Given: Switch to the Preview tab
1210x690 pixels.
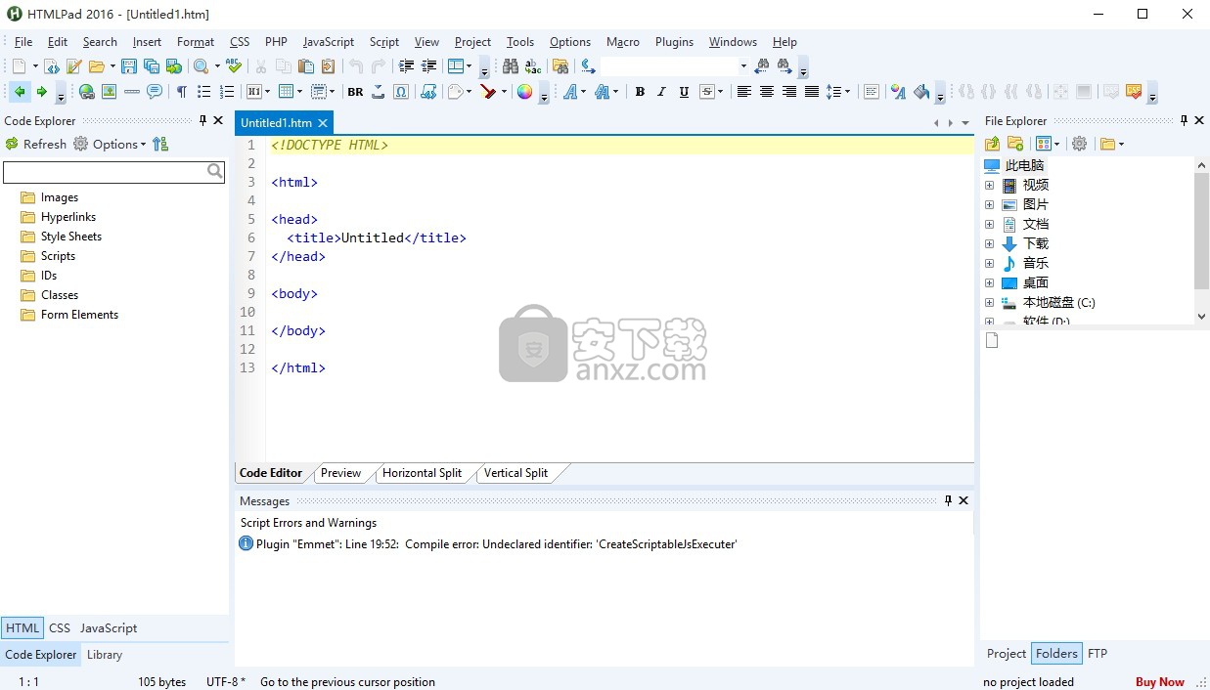Looking at the screenshot, I should (x=340, y=473).
